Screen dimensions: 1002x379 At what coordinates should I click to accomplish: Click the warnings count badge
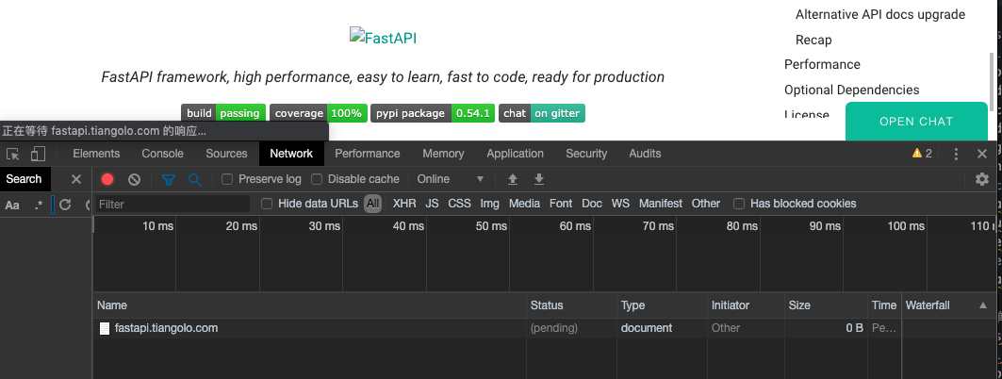(922, 154)
